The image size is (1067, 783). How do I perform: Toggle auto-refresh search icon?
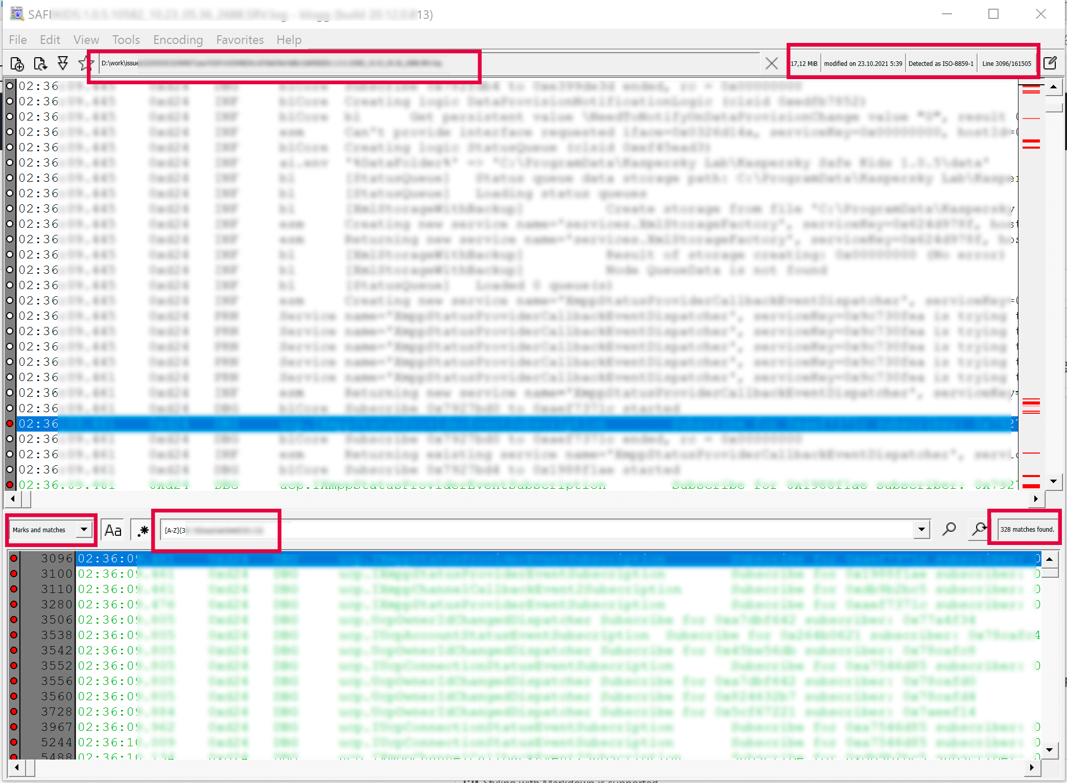979,529
